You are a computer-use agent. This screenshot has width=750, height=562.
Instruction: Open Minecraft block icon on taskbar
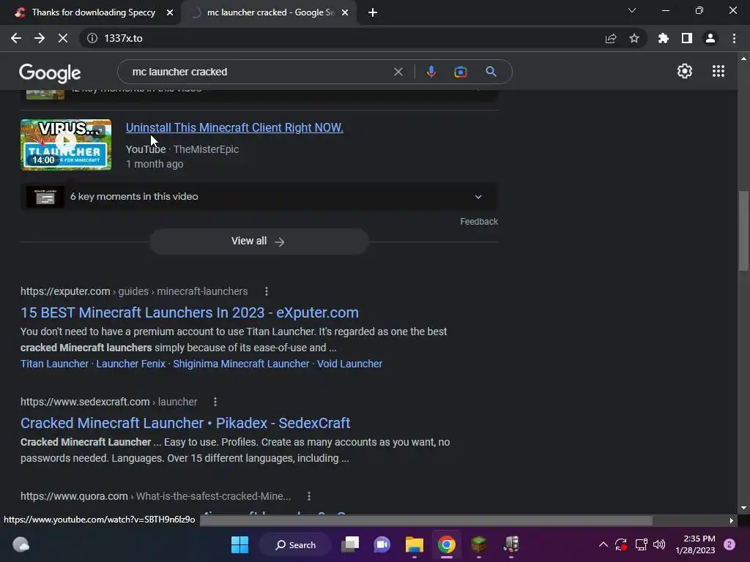coord(479,544)
